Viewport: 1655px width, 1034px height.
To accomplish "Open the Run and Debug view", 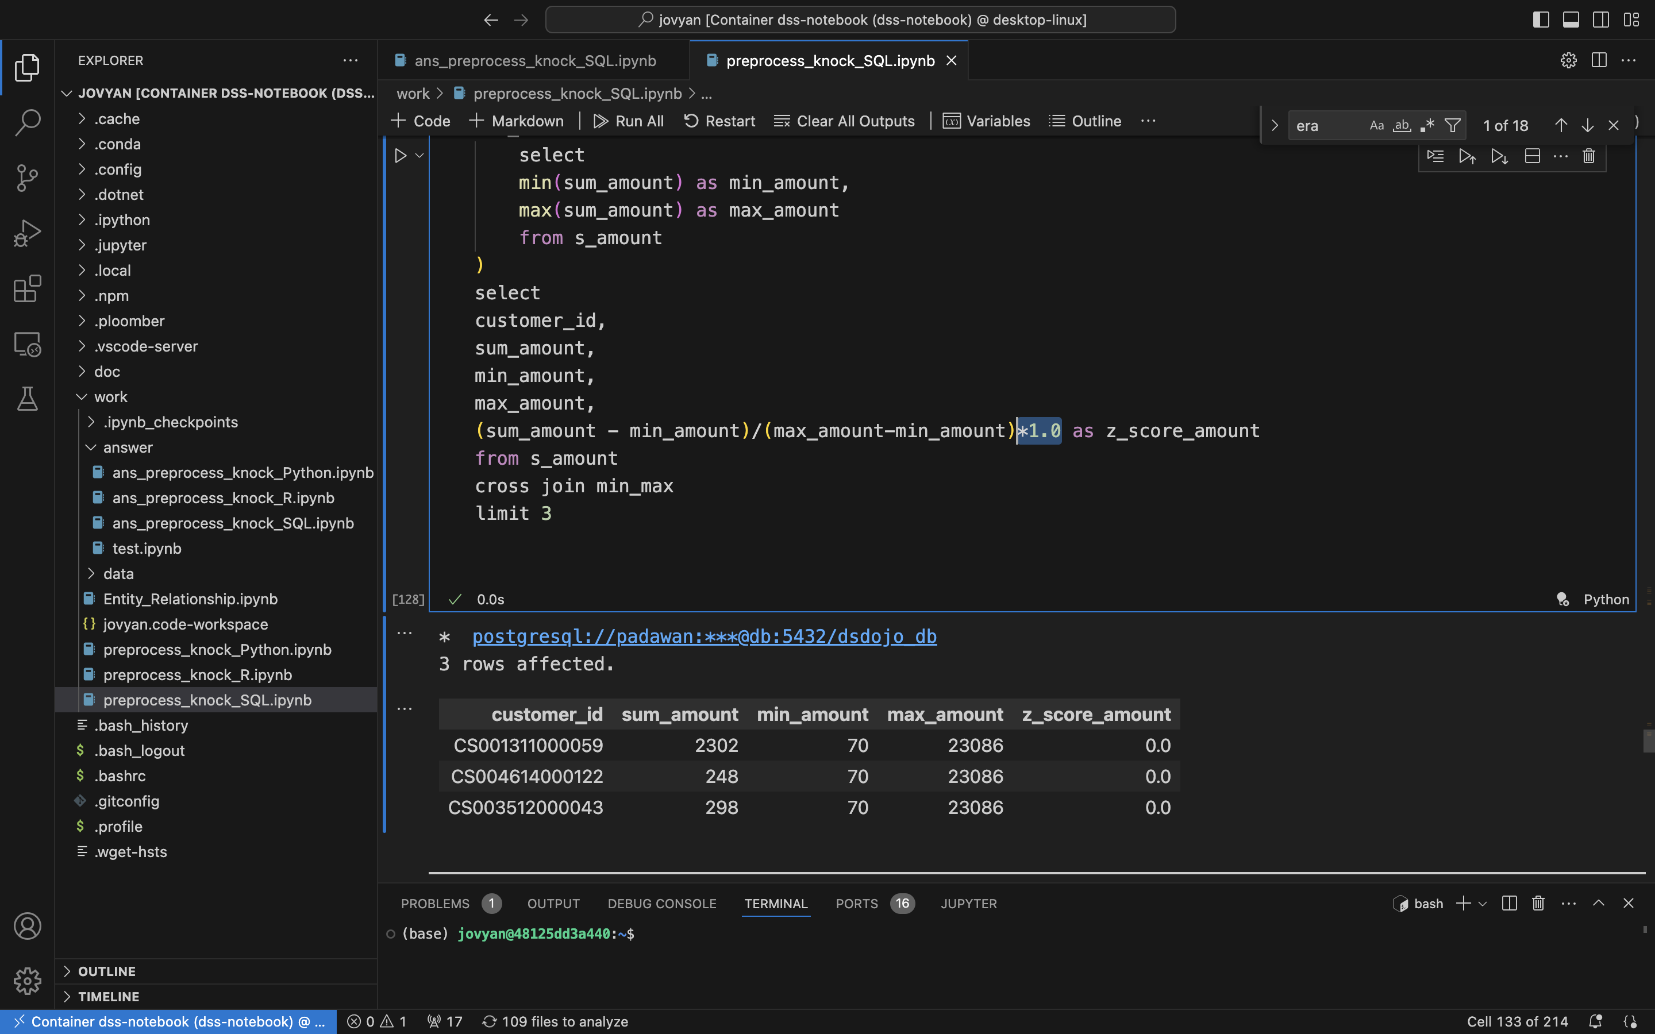I will click(x=28, y=233).
